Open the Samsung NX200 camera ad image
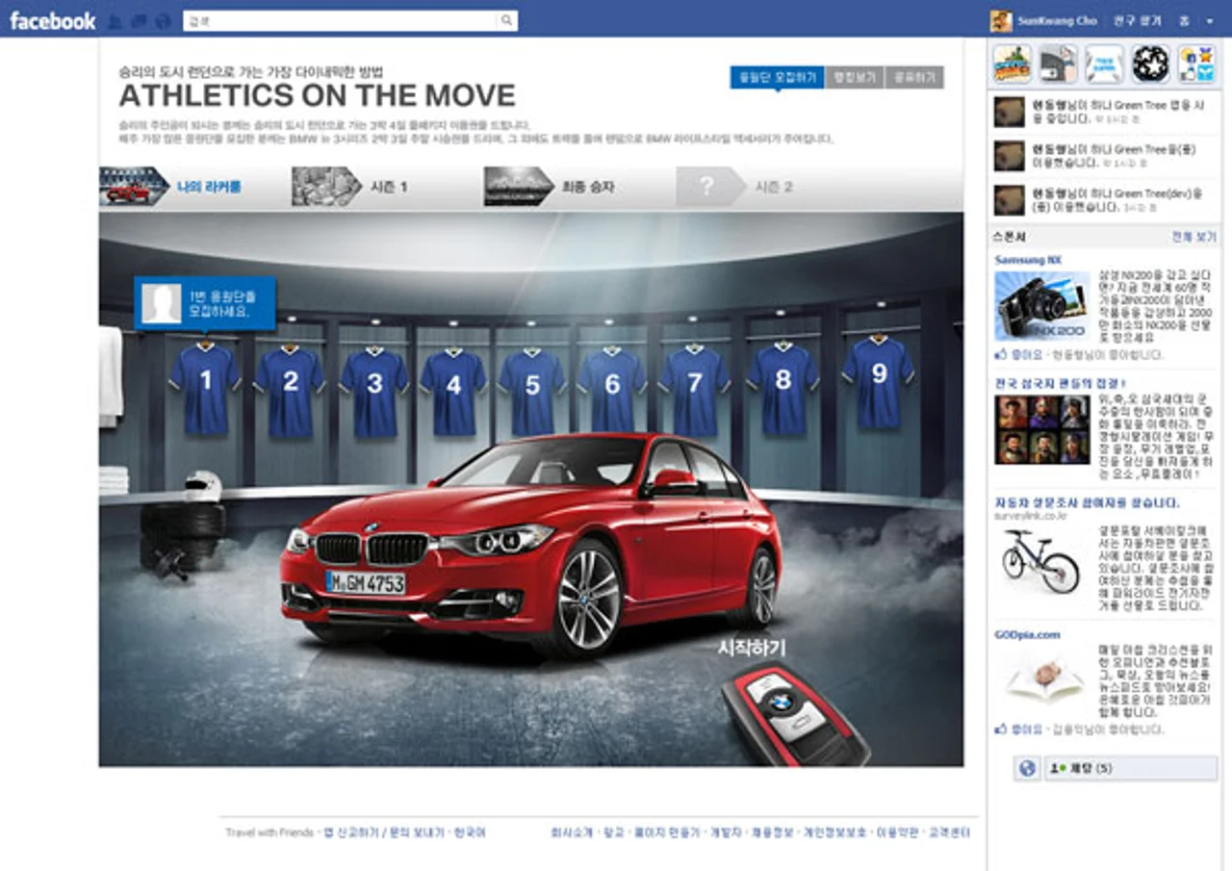The height and width of the screenshot is (871, 1232). [1042, 306]
